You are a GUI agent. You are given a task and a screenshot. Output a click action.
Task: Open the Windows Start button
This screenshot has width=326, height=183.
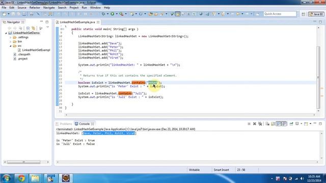click(x=6, y=178)
